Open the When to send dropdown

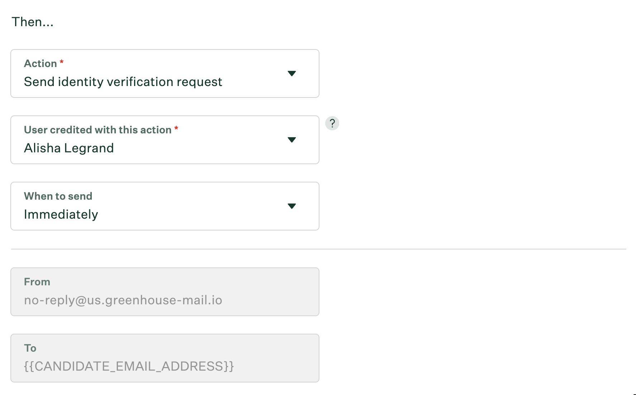165,206
